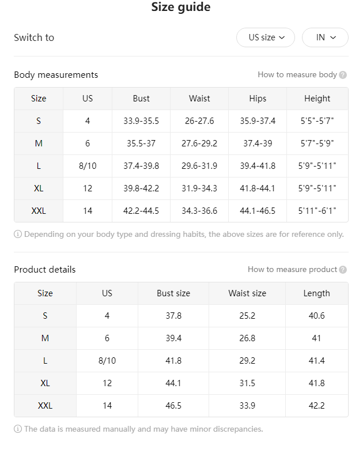359x453 pixels.
Task: Select the 42.2 length value for XXL
Action: tap(316, 406)
